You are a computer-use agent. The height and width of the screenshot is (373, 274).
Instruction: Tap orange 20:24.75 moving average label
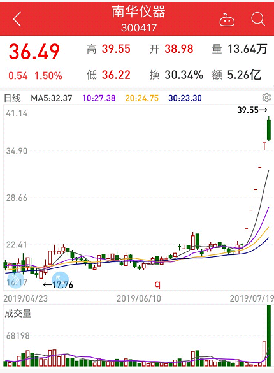click(x=142, y=98)
